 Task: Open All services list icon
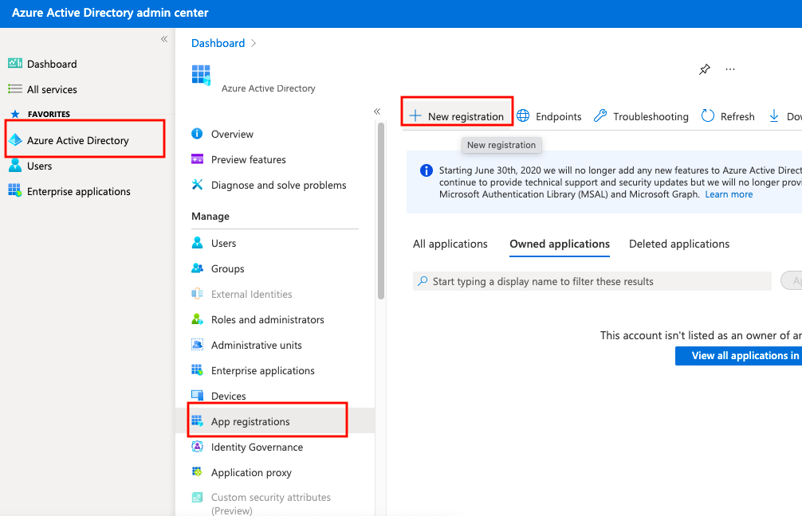coord(15,89)
